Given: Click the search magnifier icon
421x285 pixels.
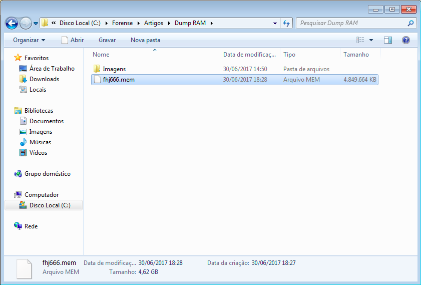Looking at the screenshot, I should [x=410, y=24].
